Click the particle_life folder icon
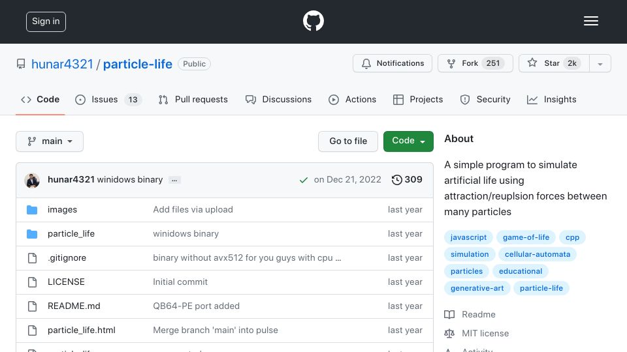Image resolution: width=627 pixels, height=352 pixels. pyautogui.click(x=32, y=234)
